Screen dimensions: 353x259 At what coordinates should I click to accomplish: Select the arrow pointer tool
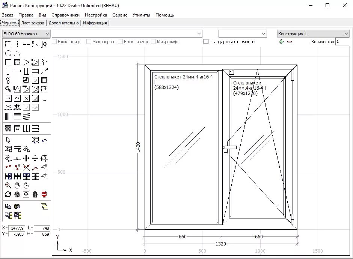[x=8, y=140]
